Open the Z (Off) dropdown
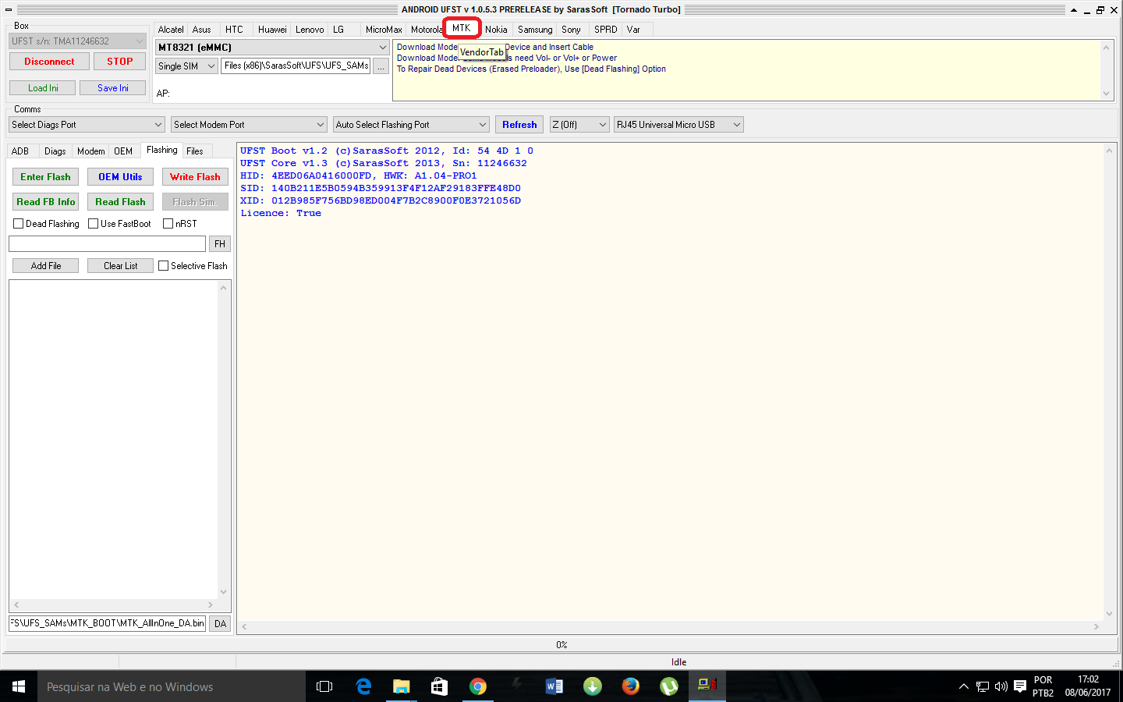Screen dimensions: 1123x702 tap(579, 125)
